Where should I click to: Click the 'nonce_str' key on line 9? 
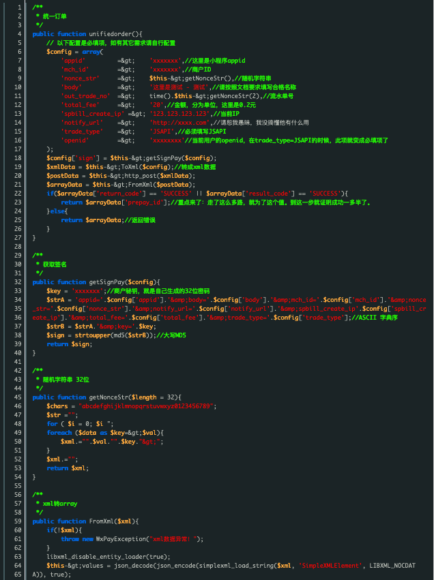(80, 78)
